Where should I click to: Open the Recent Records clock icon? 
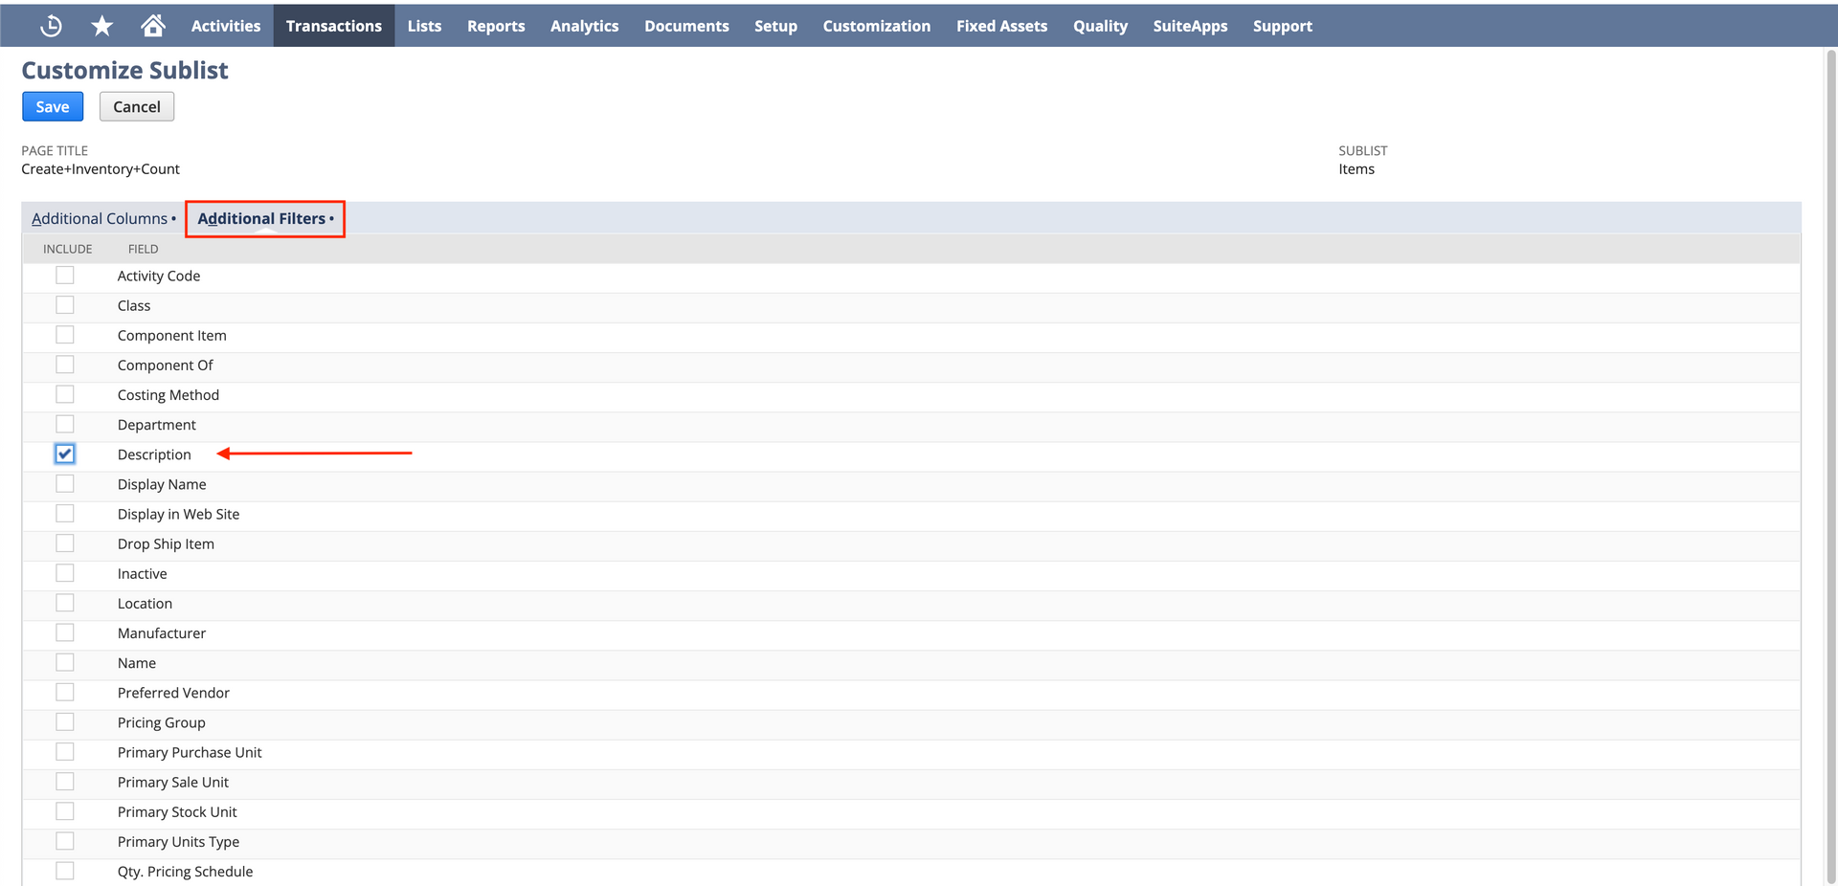click(52, 26)
